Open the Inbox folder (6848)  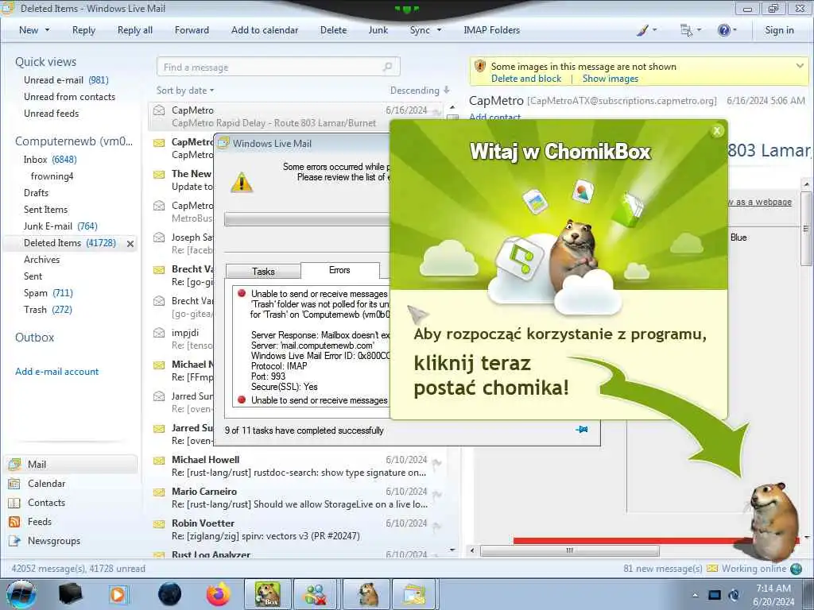click(x=50, y=159)
